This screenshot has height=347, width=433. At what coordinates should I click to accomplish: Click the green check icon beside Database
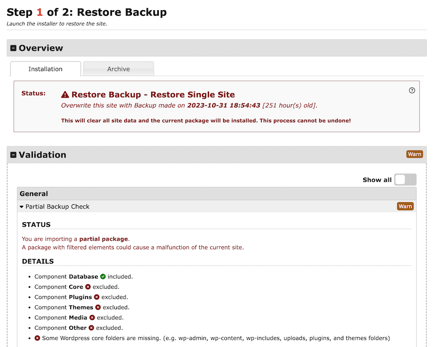(x=103, y=276)
